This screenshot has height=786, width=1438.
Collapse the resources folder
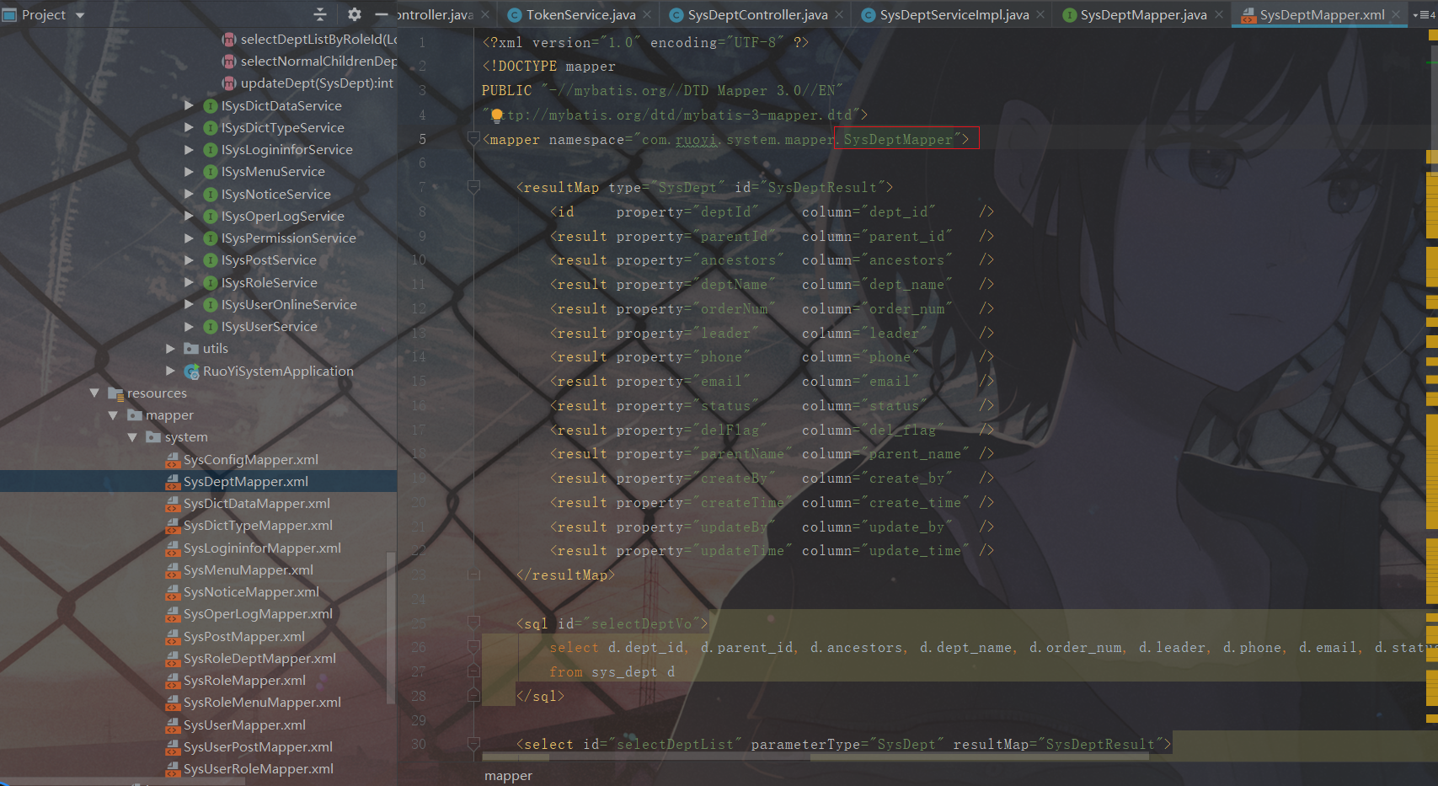94,393
